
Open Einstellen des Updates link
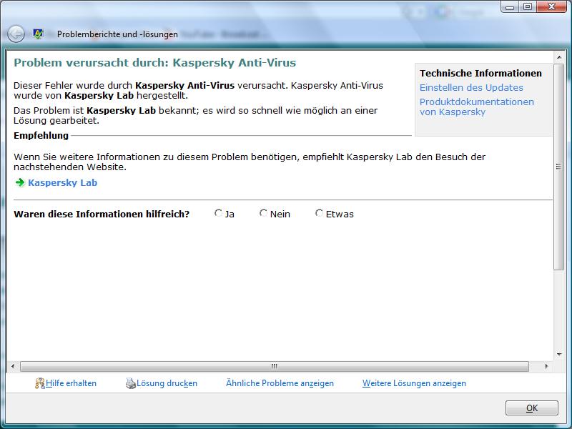click(471, 87)
